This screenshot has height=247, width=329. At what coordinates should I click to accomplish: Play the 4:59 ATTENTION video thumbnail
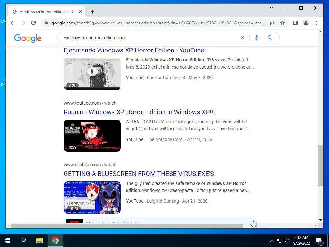92,136
